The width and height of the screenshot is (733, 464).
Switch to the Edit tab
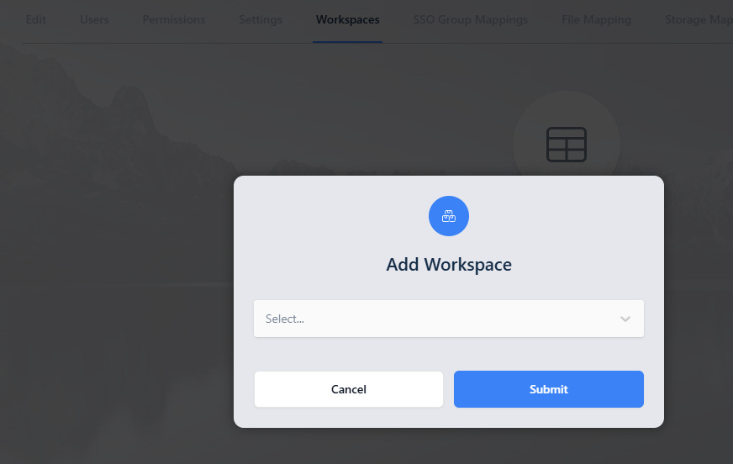[35, 19]
